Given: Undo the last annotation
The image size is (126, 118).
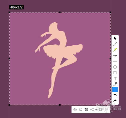Looking at the screenshot, I should tap(115, 95).
